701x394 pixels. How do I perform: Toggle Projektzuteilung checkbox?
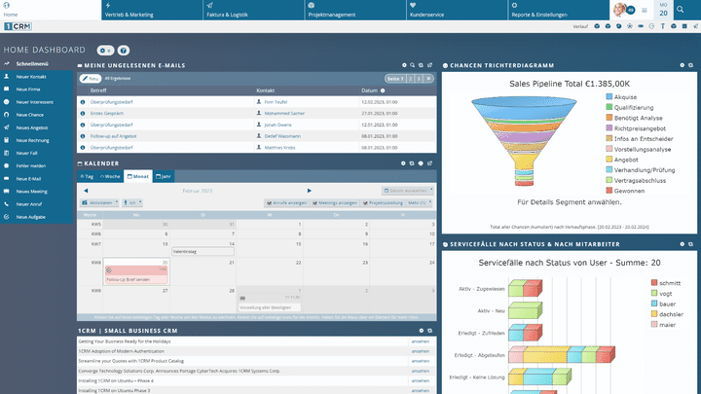tap(364, 203)
